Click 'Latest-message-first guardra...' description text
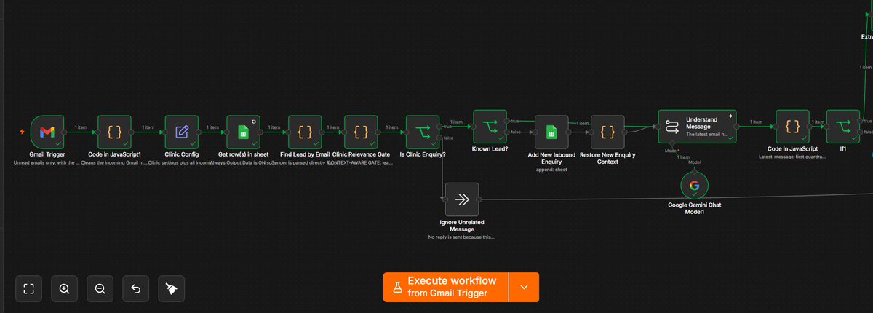Viewport: 873px width, 313px height. point(793,156)
